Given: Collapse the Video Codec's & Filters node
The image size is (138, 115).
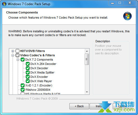Looking at the screenshot, I should coord(13,55).
